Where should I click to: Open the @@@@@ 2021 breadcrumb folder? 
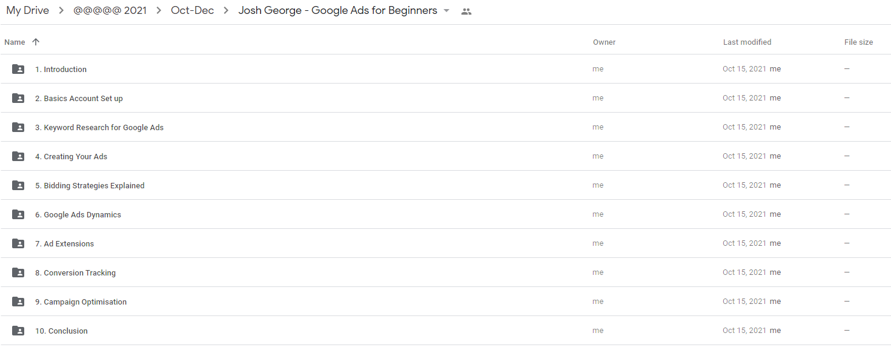(110, 10)
